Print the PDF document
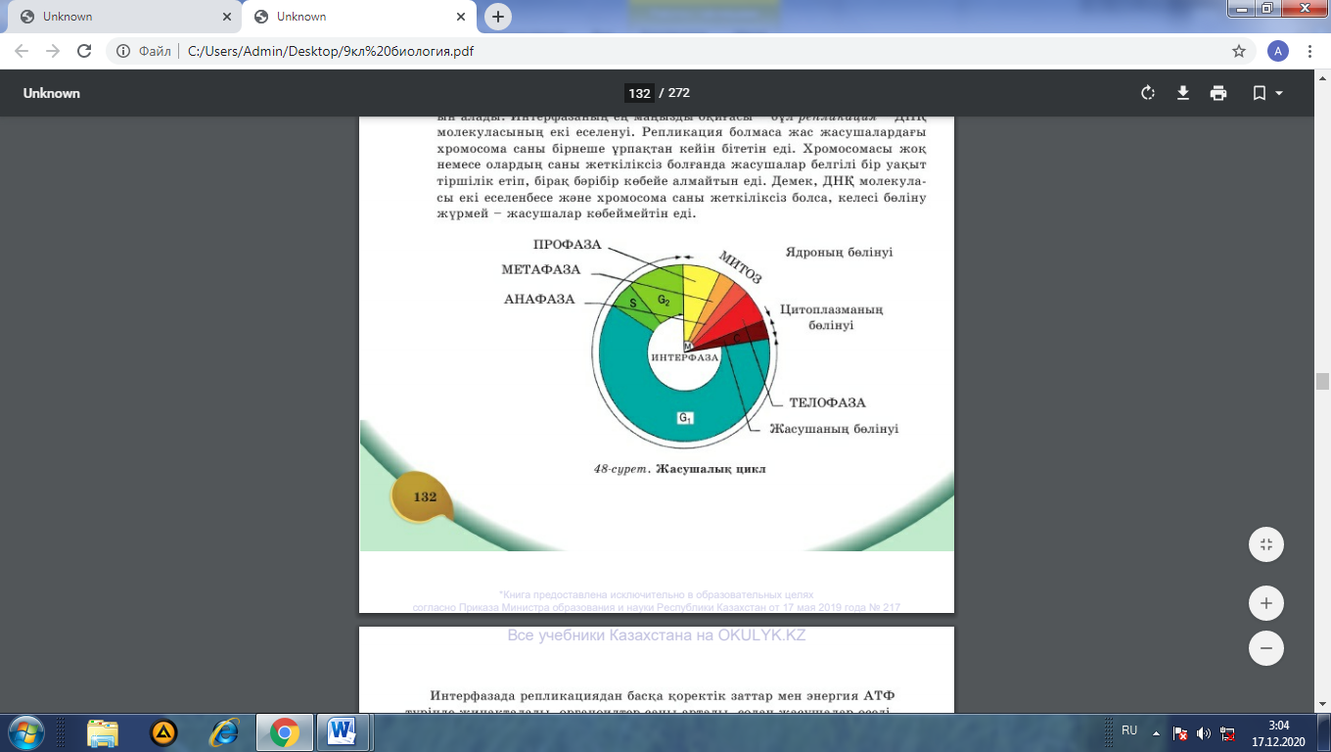This screenshot has width=1331, height=752. click(1218, 93)
